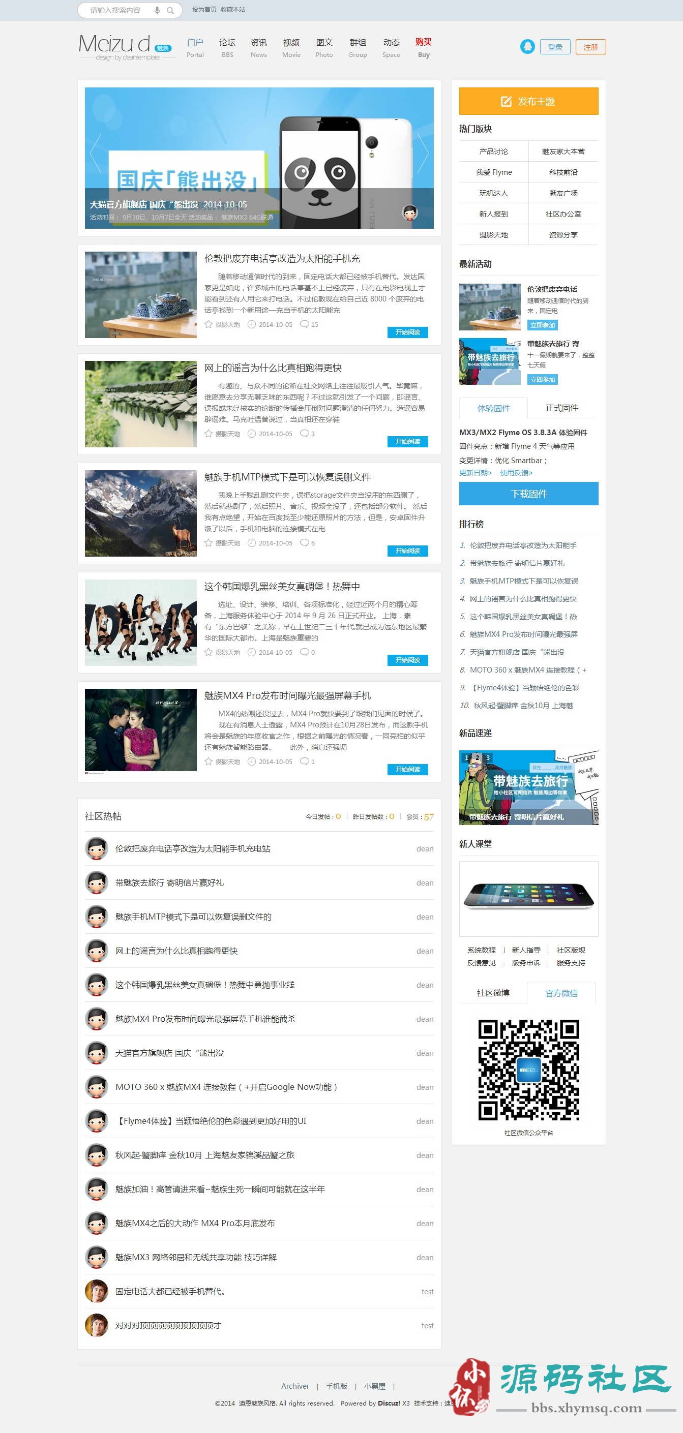Click 开始阅读 for the 魅族手机MTP模式 article

tap(407, 551)
